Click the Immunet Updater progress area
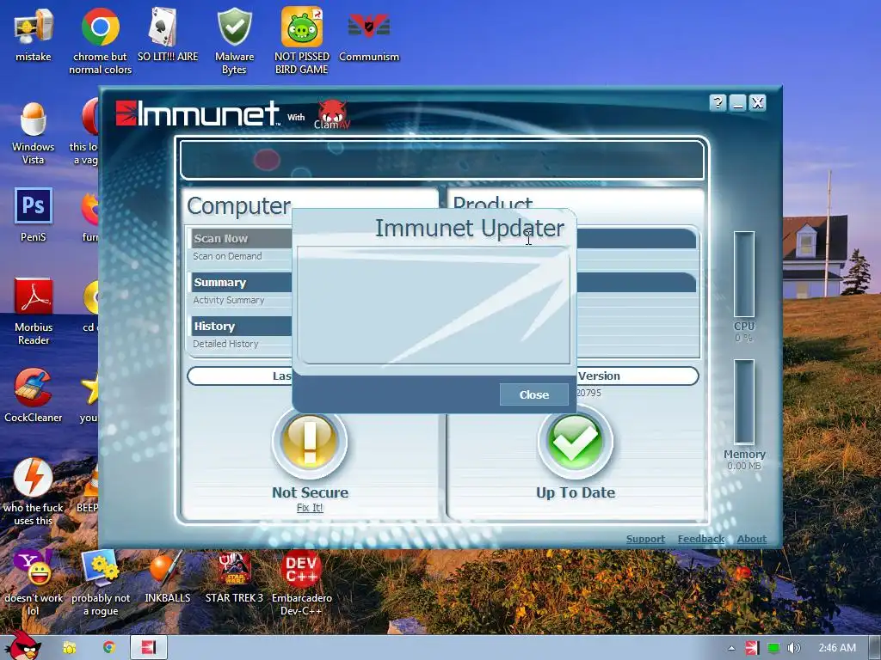This screenshot has width=881, height=660. click(434, 305)
